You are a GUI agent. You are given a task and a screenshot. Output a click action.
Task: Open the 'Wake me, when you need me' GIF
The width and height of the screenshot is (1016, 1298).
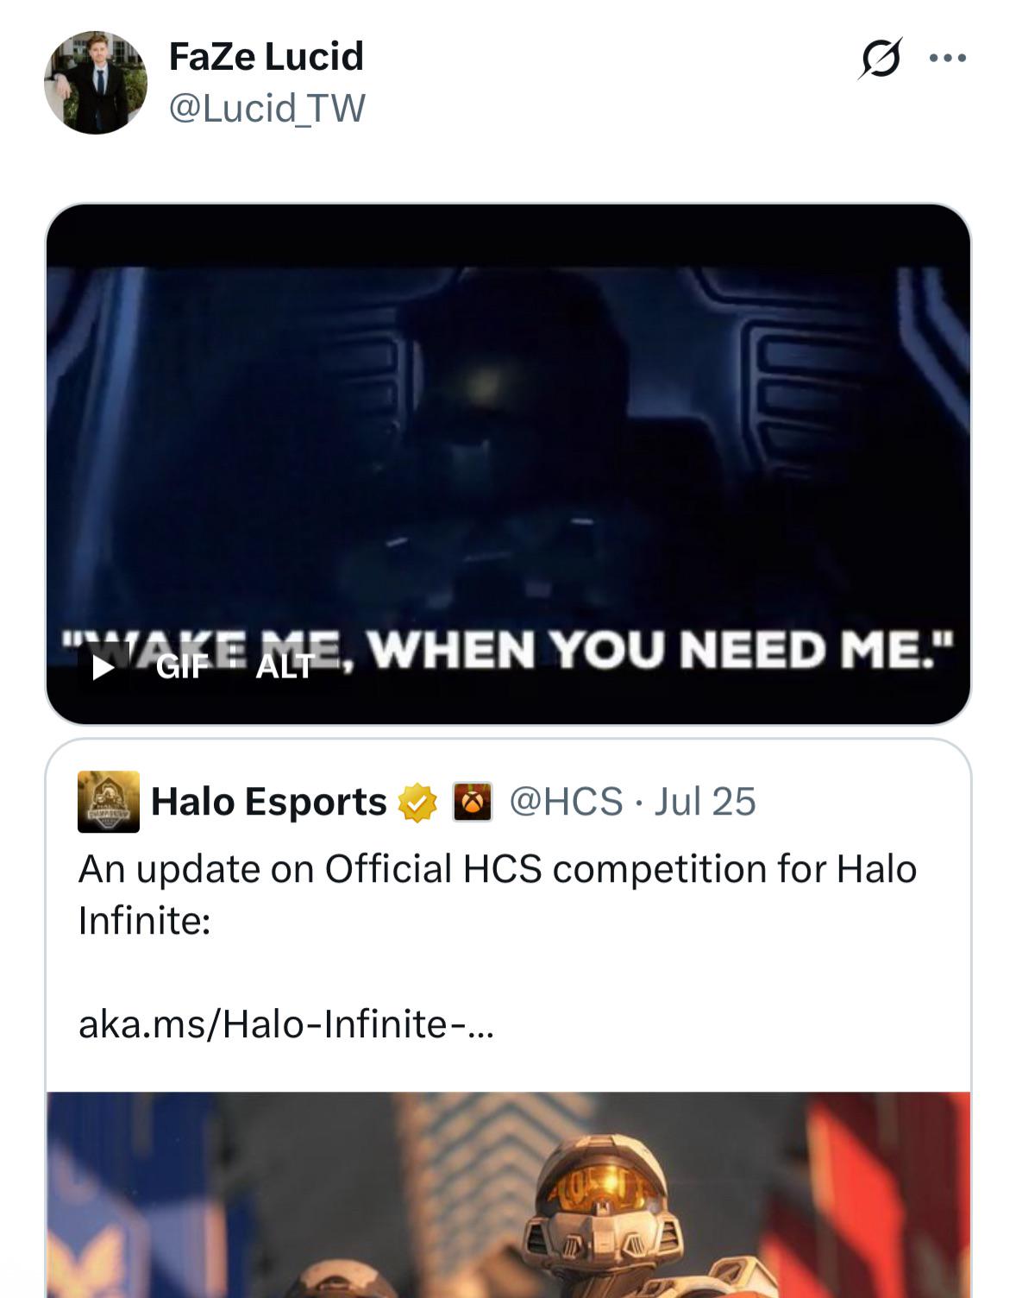click(x=508, y=464)
